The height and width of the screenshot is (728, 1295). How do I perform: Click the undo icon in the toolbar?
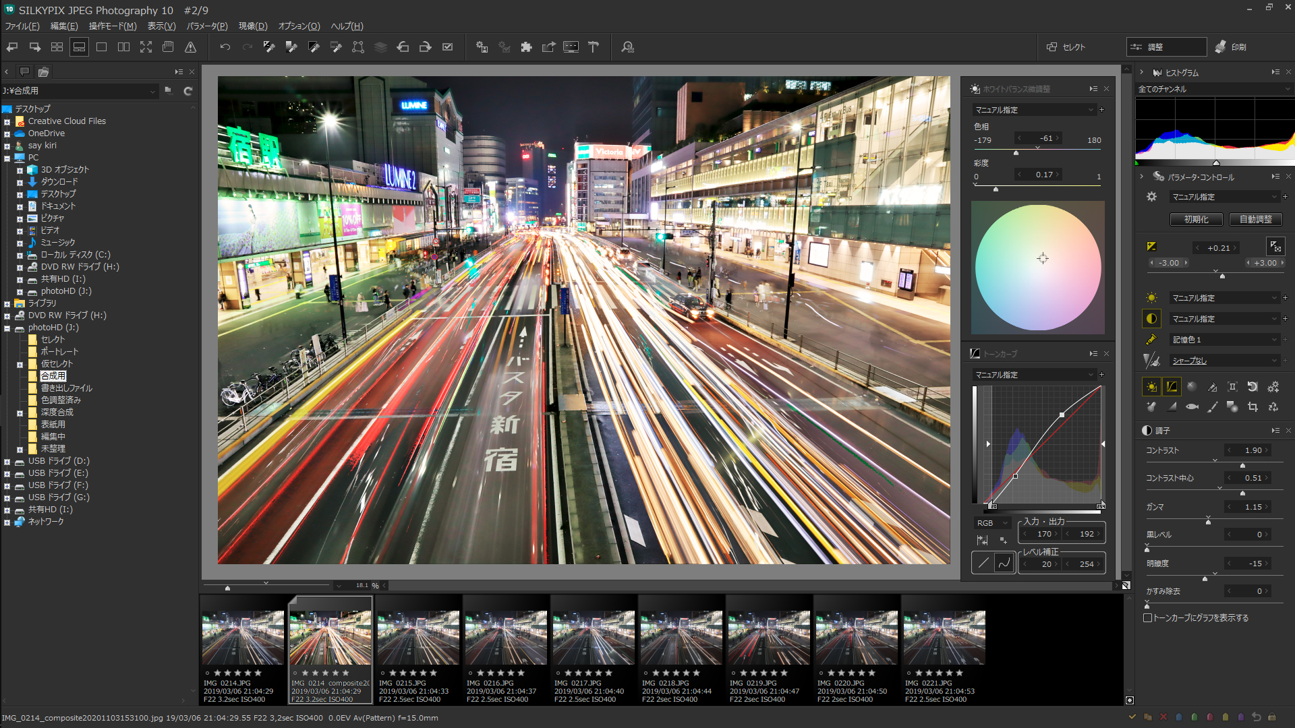pos(225,47)
